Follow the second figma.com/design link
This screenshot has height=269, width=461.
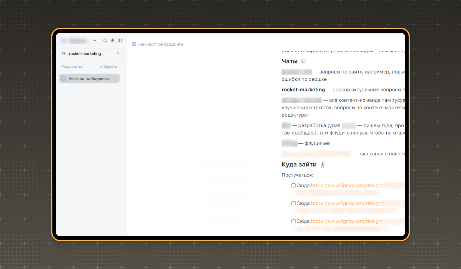347,203
